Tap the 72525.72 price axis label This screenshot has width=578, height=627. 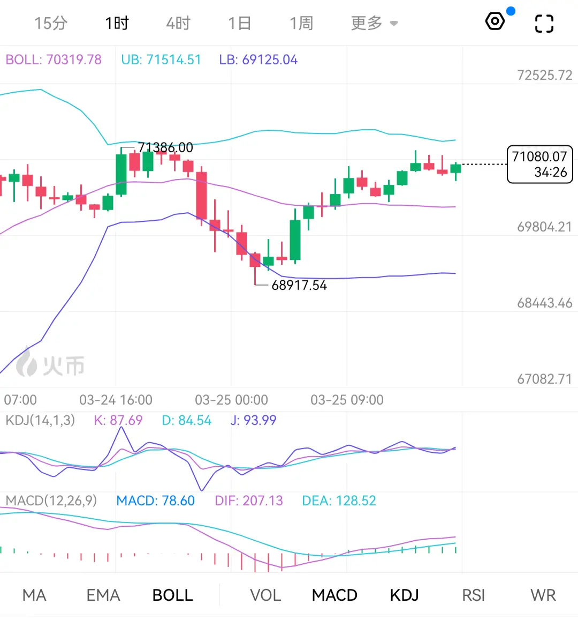[x=545, y=75]
